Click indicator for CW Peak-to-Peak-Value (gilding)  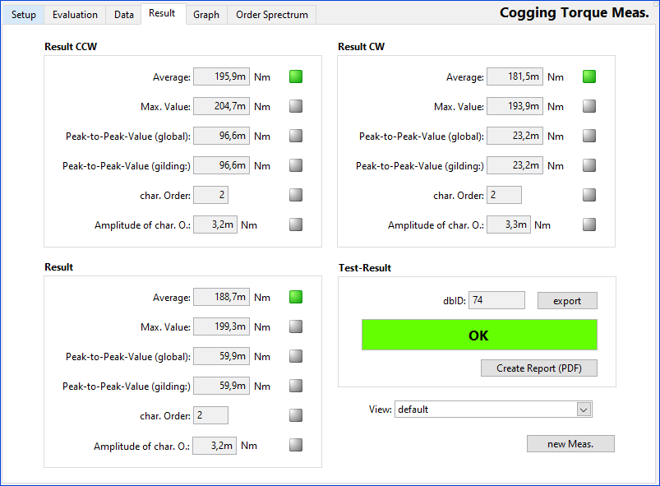tap(589, 165)
